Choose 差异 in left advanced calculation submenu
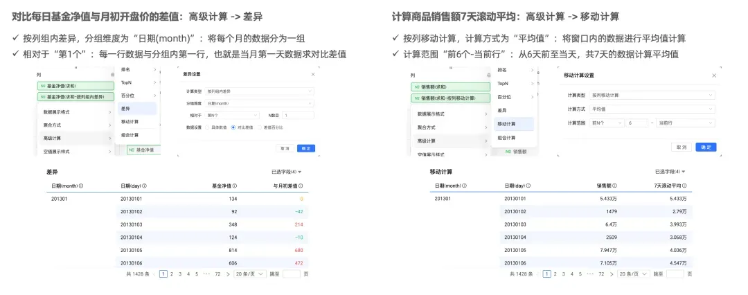Screen dimensions: 748x295 137,108
